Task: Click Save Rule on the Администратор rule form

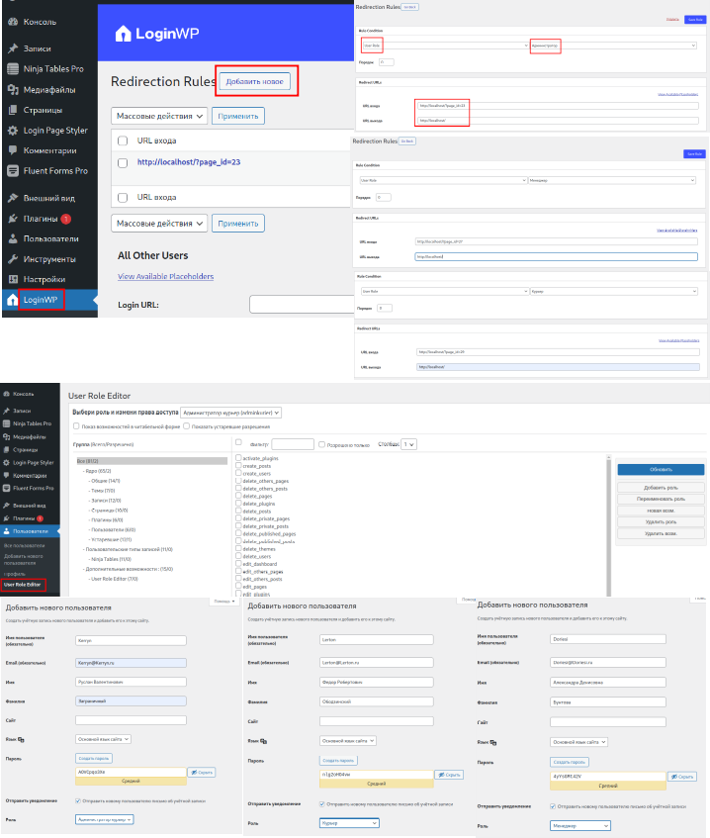Action: (695, 19)
